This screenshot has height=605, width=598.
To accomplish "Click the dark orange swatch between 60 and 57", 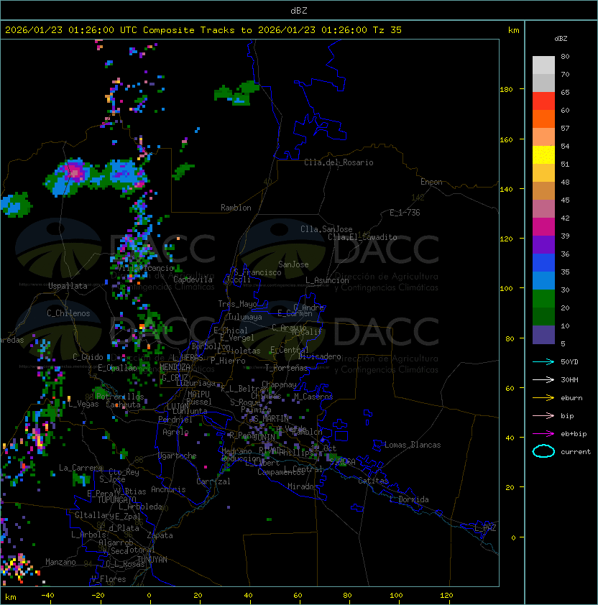I will [543, 119].
